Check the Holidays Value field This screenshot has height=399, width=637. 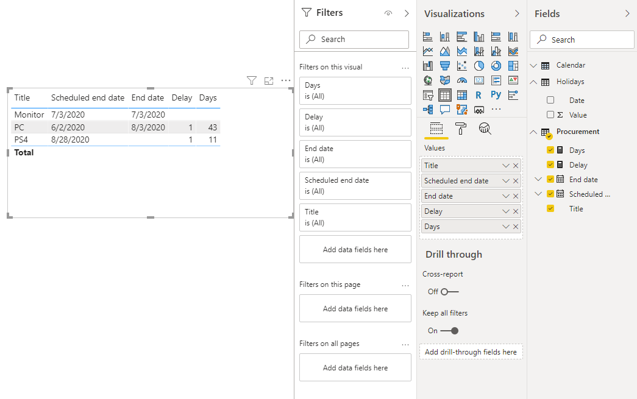[x=550, y=115]
